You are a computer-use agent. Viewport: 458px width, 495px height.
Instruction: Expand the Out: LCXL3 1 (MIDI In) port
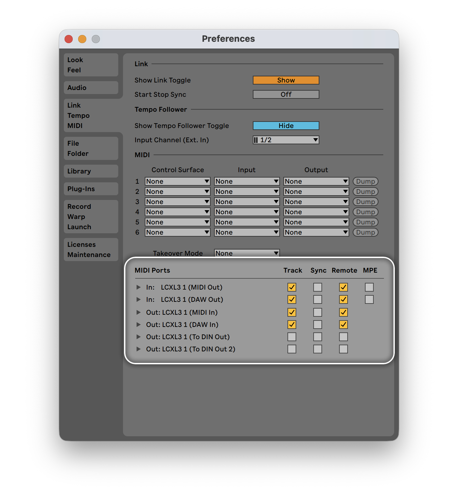pyautogui.click(x=138, y=312)
